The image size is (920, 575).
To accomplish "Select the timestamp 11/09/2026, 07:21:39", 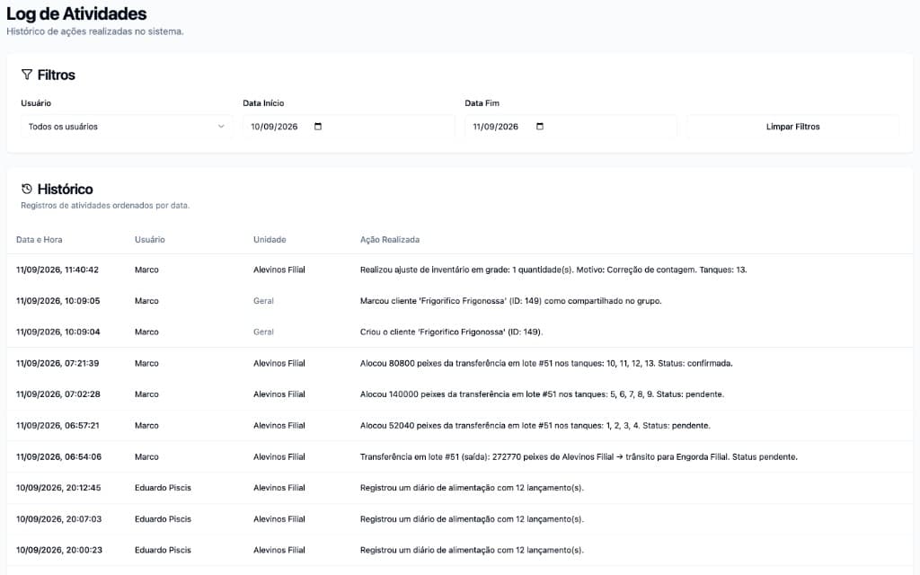I will 57,363.
